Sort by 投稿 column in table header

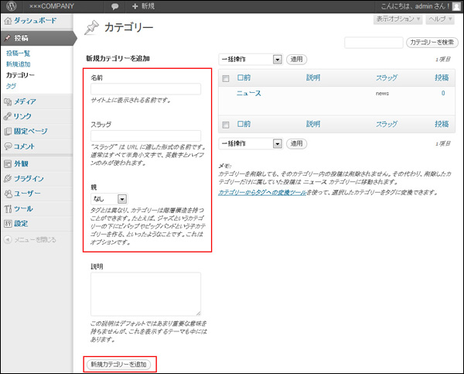tap(442, 78)
